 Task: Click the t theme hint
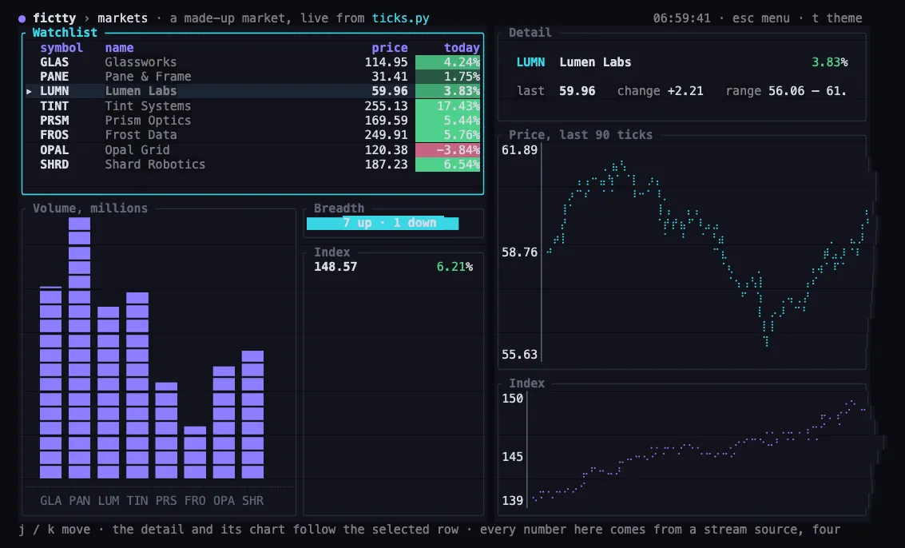tap(837, 18)
